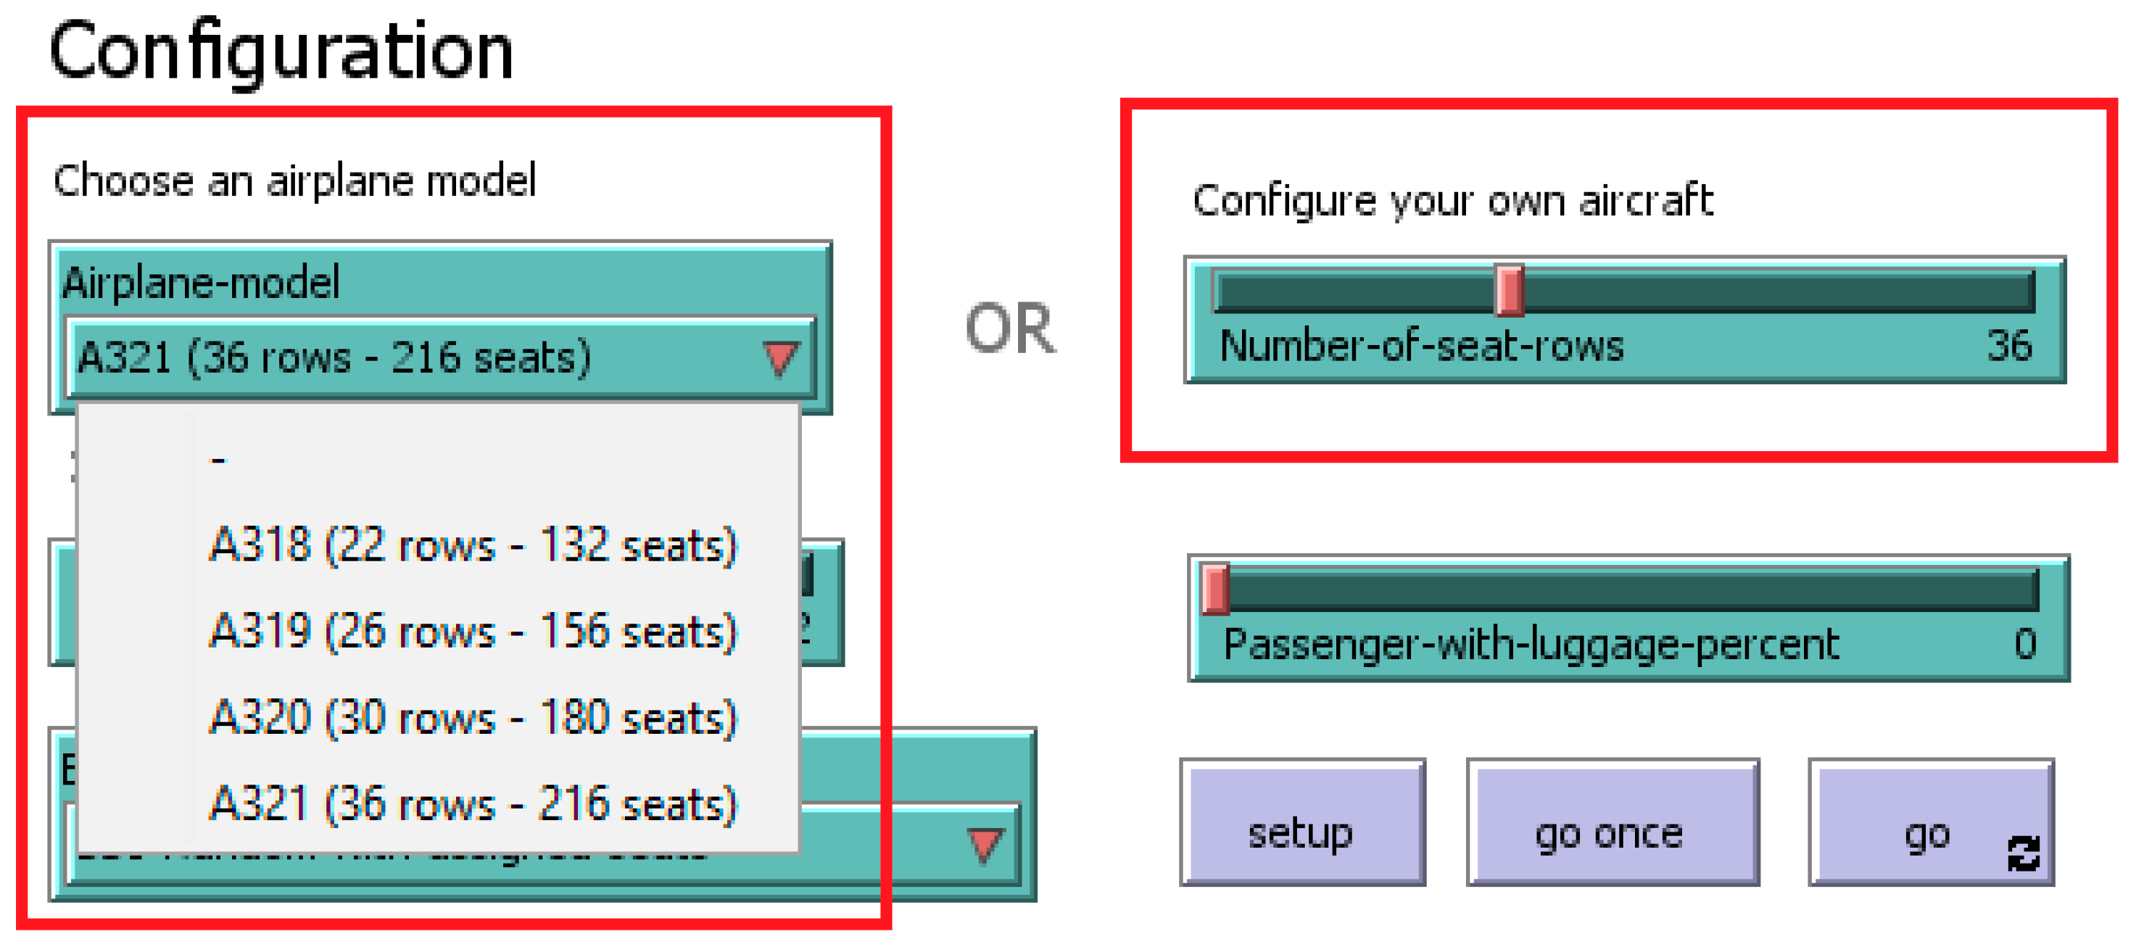Screen dimensions: 2136x947
Task: Select A318 (22 rows - 132 seats)
Action: [x=473, y=545]
